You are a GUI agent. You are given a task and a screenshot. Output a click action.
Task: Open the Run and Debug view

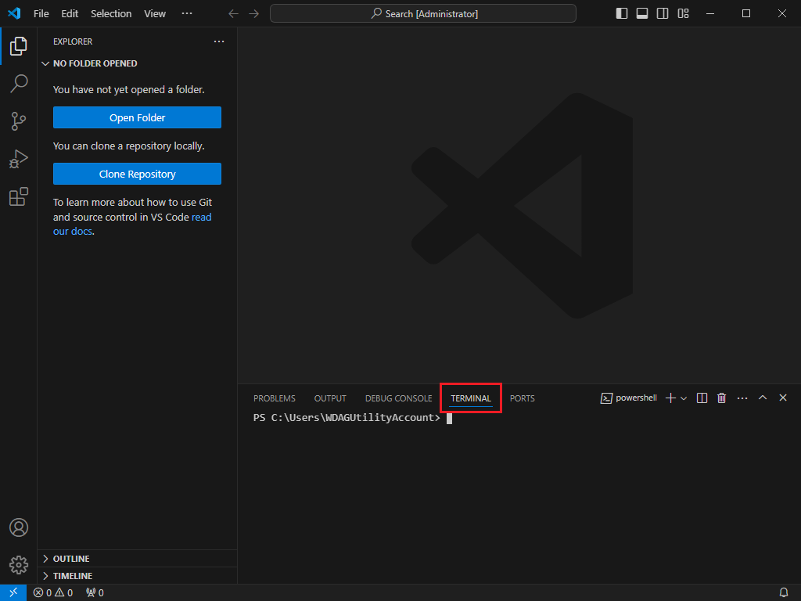click(19, 159)
